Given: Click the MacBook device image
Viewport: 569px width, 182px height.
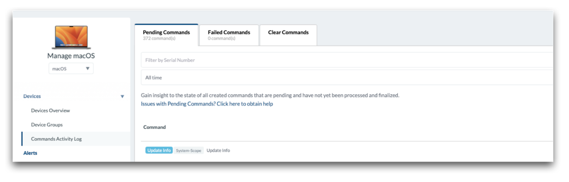Looking at the screenshot, I should pos(71,37).
